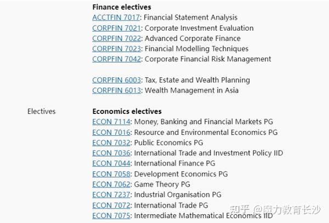
Task: Select the CORPFIN 7042 course link
Action: tap(116, 59)
